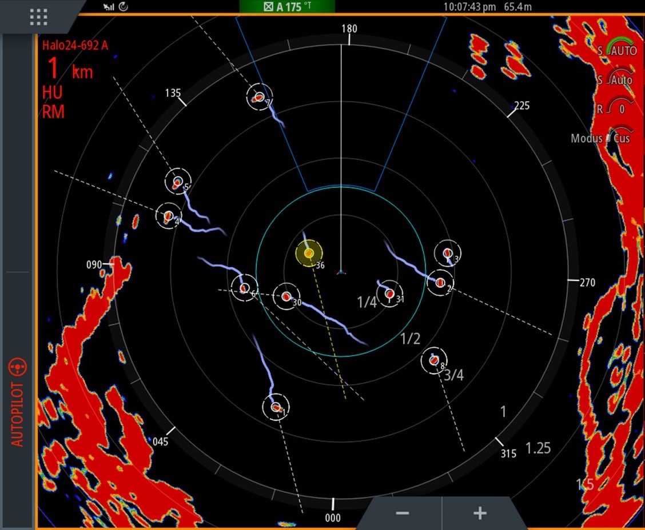Select tracked target 30
Viewport: 645px width, 530px height.
point(286,296)
